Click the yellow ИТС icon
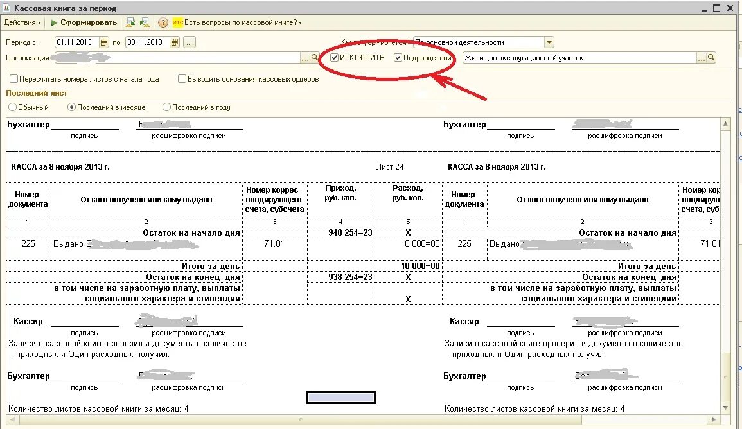Screen dimensions: 742x429 pos(177,22)
